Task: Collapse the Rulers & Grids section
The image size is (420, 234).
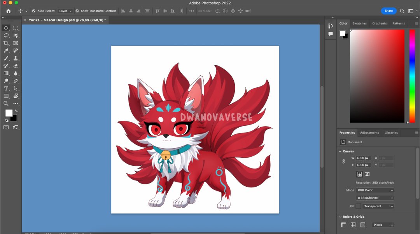Action: [x=340, y=217]
